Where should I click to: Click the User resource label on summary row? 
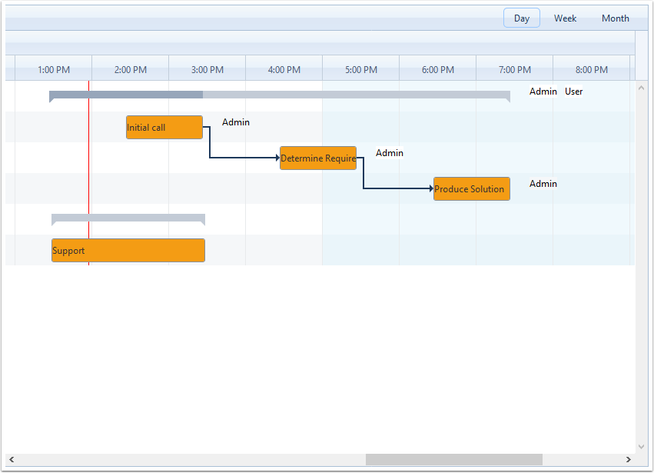(574, 92)
